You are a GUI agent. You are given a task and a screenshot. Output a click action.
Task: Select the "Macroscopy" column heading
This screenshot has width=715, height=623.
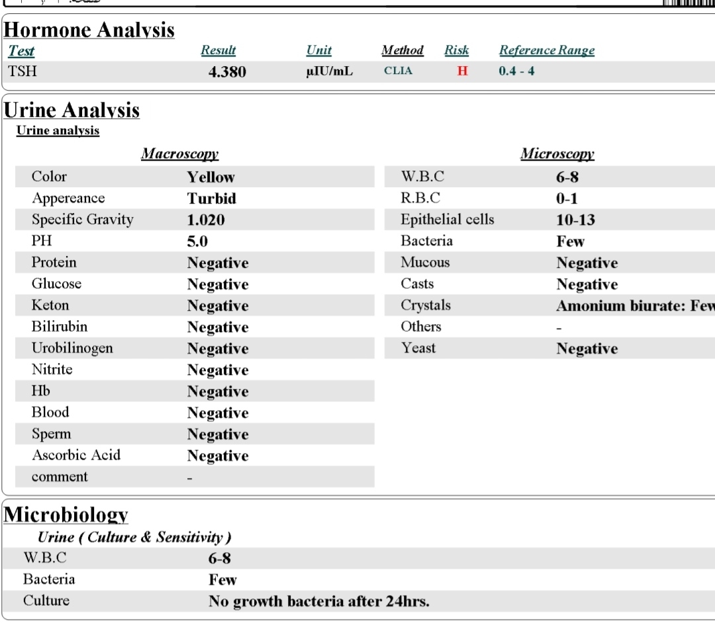[x=179, y=154]
